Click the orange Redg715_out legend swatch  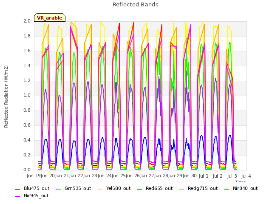tap(181, 189)
